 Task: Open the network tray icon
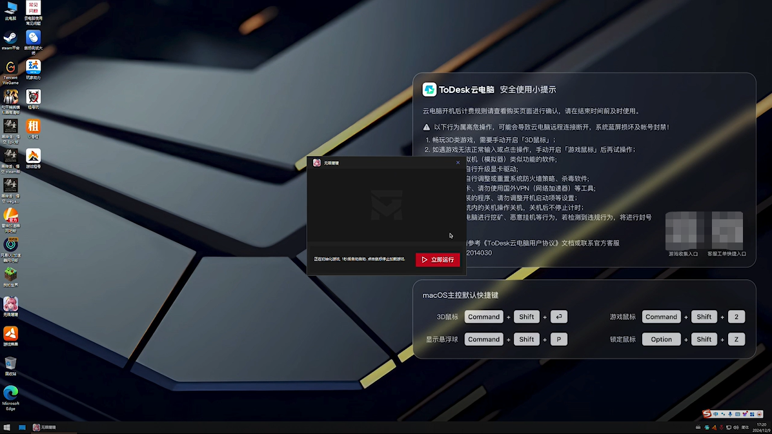(x=729, y=427)
